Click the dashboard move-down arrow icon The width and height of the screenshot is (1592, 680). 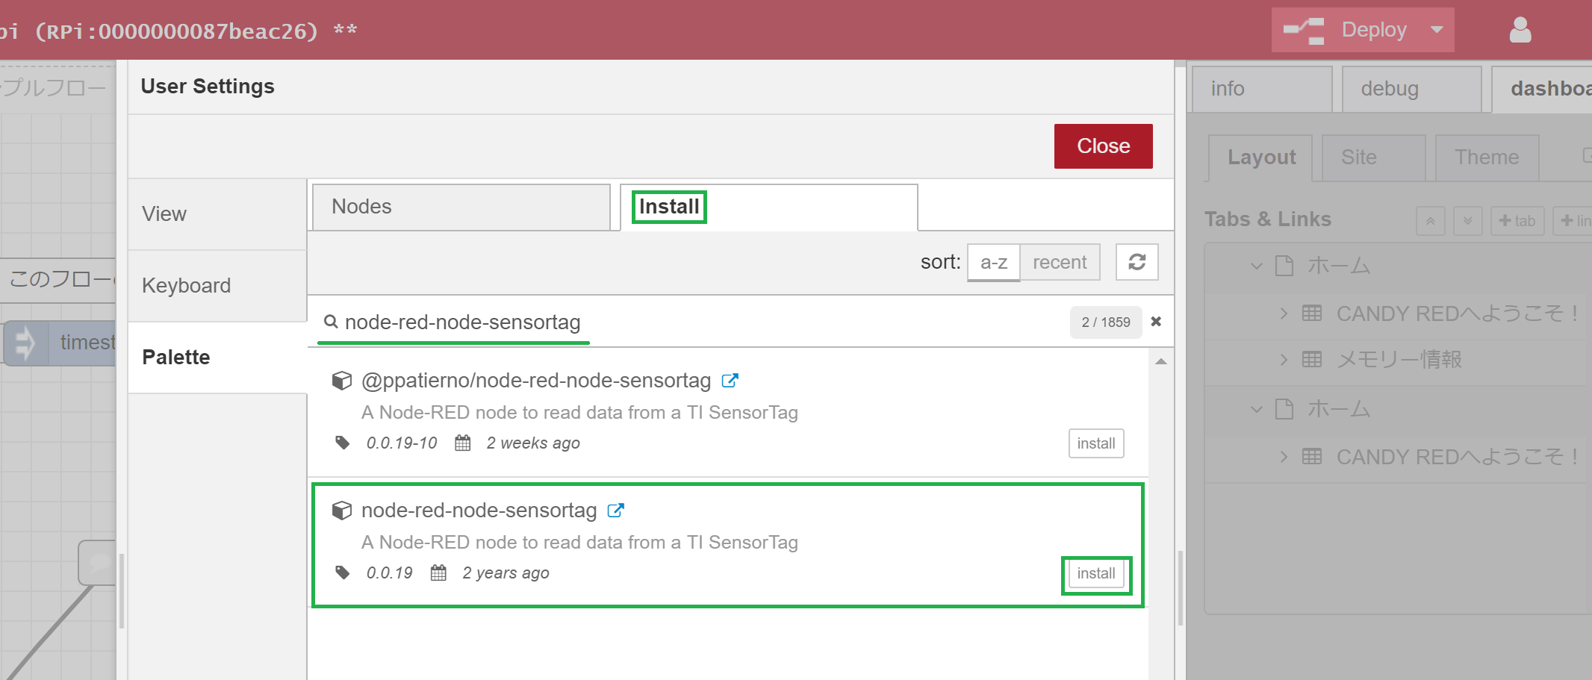[x=1467, y=221]
